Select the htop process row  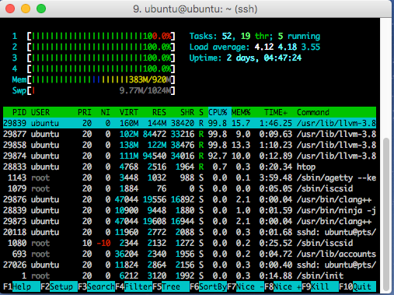(190, 167)
